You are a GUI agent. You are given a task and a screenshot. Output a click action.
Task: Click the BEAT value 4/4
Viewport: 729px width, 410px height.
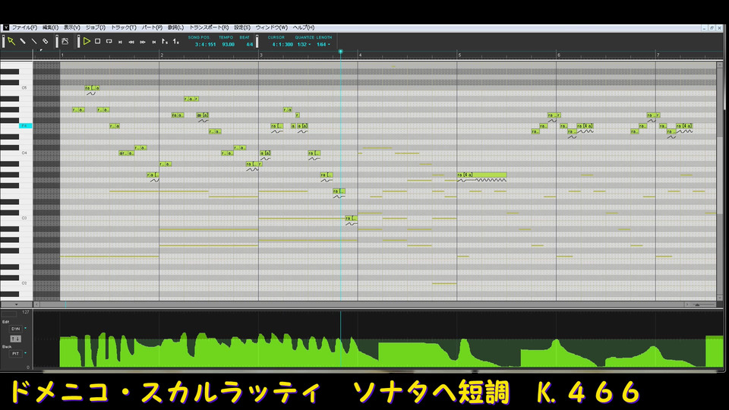(x=250, y=45)
